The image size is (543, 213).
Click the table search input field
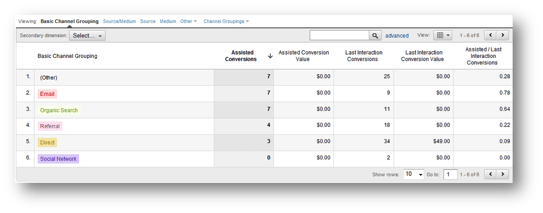pyautogui.click(x=339, y=35)
